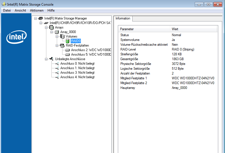Select Anschluss 0: Nicht belegt

click(77, 64)
